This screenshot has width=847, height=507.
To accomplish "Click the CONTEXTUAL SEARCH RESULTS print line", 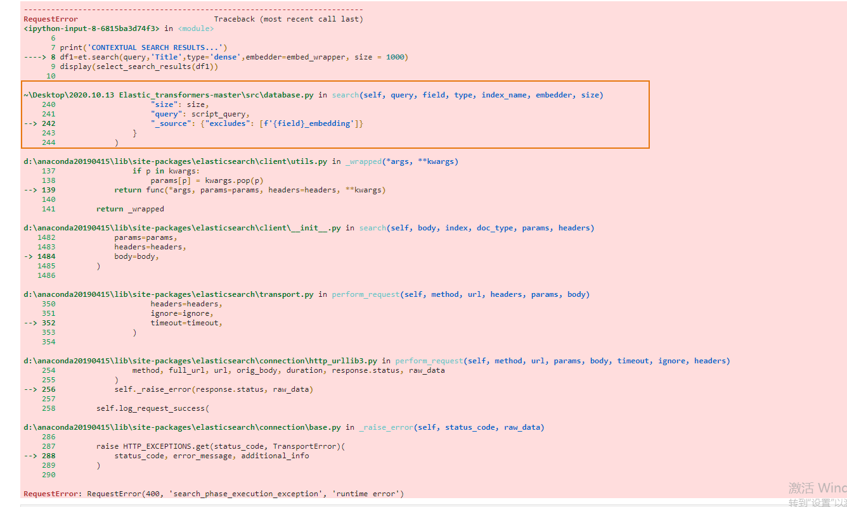I will point(146,47).
